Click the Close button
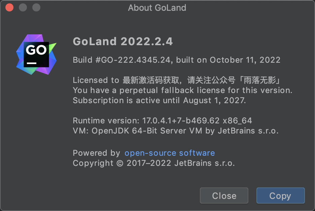315x211 pixels. pyautogui.click(x=224, y=195)
